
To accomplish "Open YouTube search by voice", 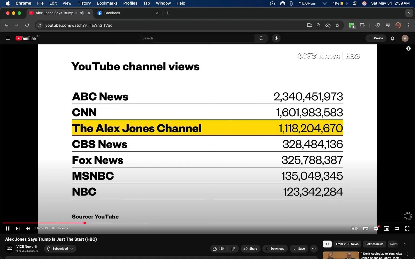I will coord(276,38).
